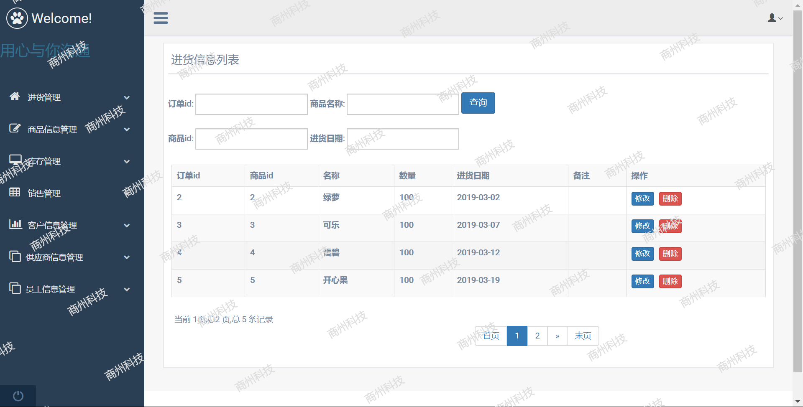Open the 商品信息管理 menu item

tap(52, 130)
